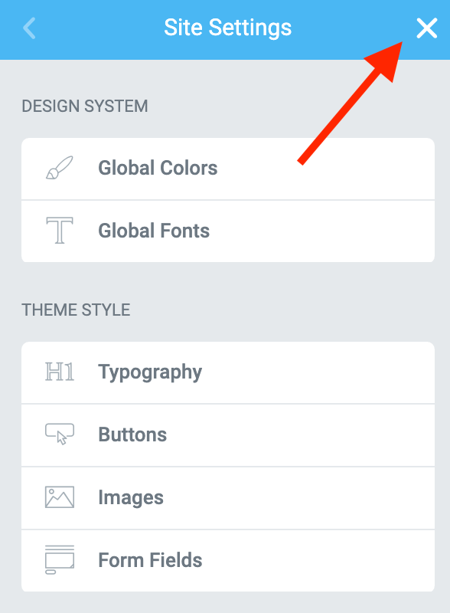This screenshot has width=450, height=613.
Task: Select the Typography label
Action: (150, 372)
